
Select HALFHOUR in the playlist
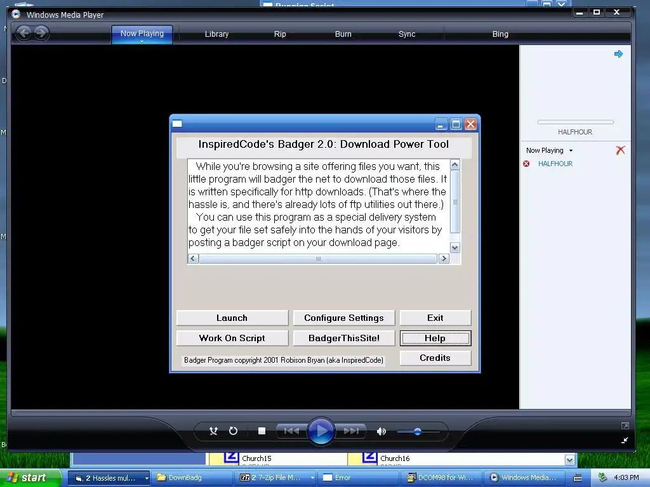[555, 164]
